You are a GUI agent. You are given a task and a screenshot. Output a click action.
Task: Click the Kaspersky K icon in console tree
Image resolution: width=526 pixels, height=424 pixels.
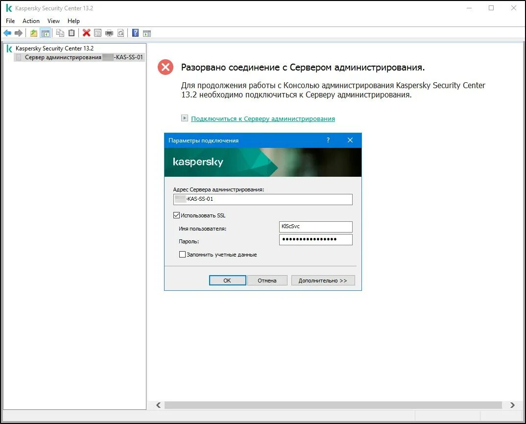click(9, 48)
